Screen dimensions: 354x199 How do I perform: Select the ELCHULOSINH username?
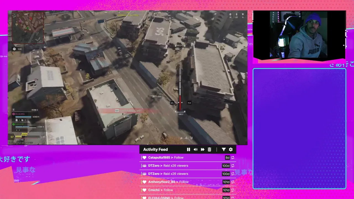coord(160,198)
